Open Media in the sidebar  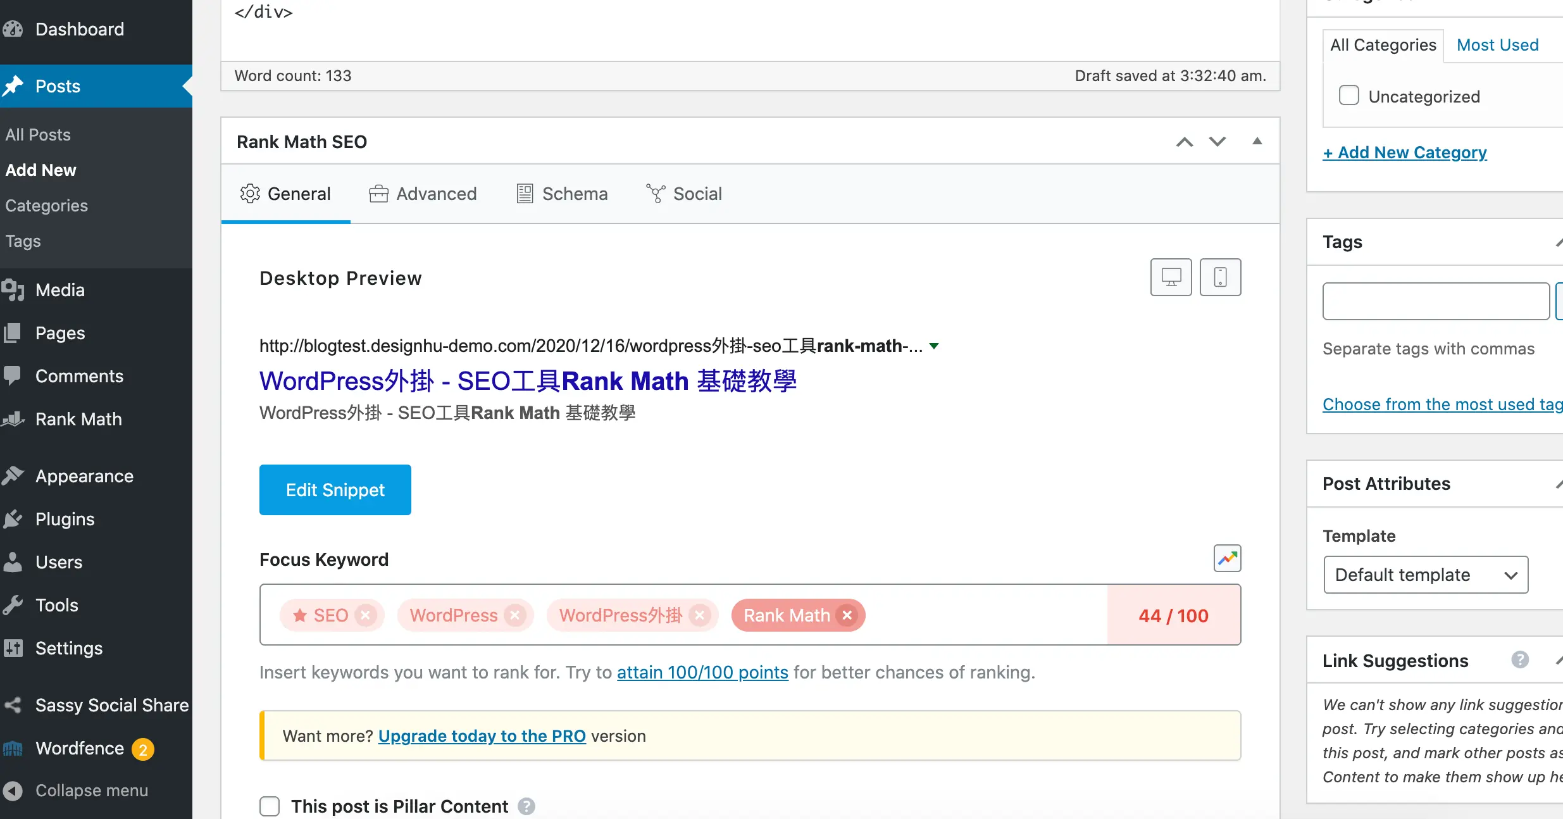click(96, 290)
